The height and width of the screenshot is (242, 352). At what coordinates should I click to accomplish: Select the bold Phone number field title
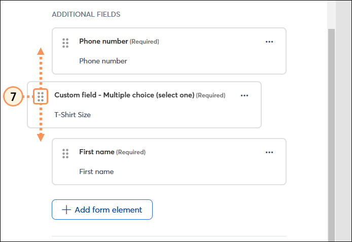click(103, 41)
